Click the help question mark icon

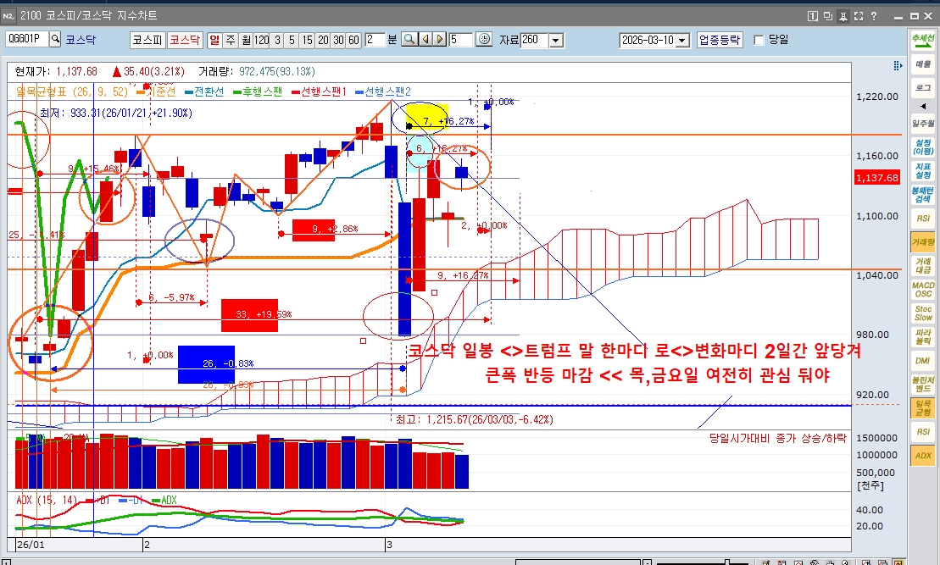pos(873,16)
